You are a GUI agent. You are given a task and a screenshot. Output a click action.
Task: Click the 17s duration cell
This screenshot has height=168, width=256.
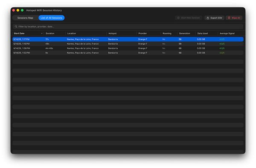pyautogui.click(x=47, y=39)
